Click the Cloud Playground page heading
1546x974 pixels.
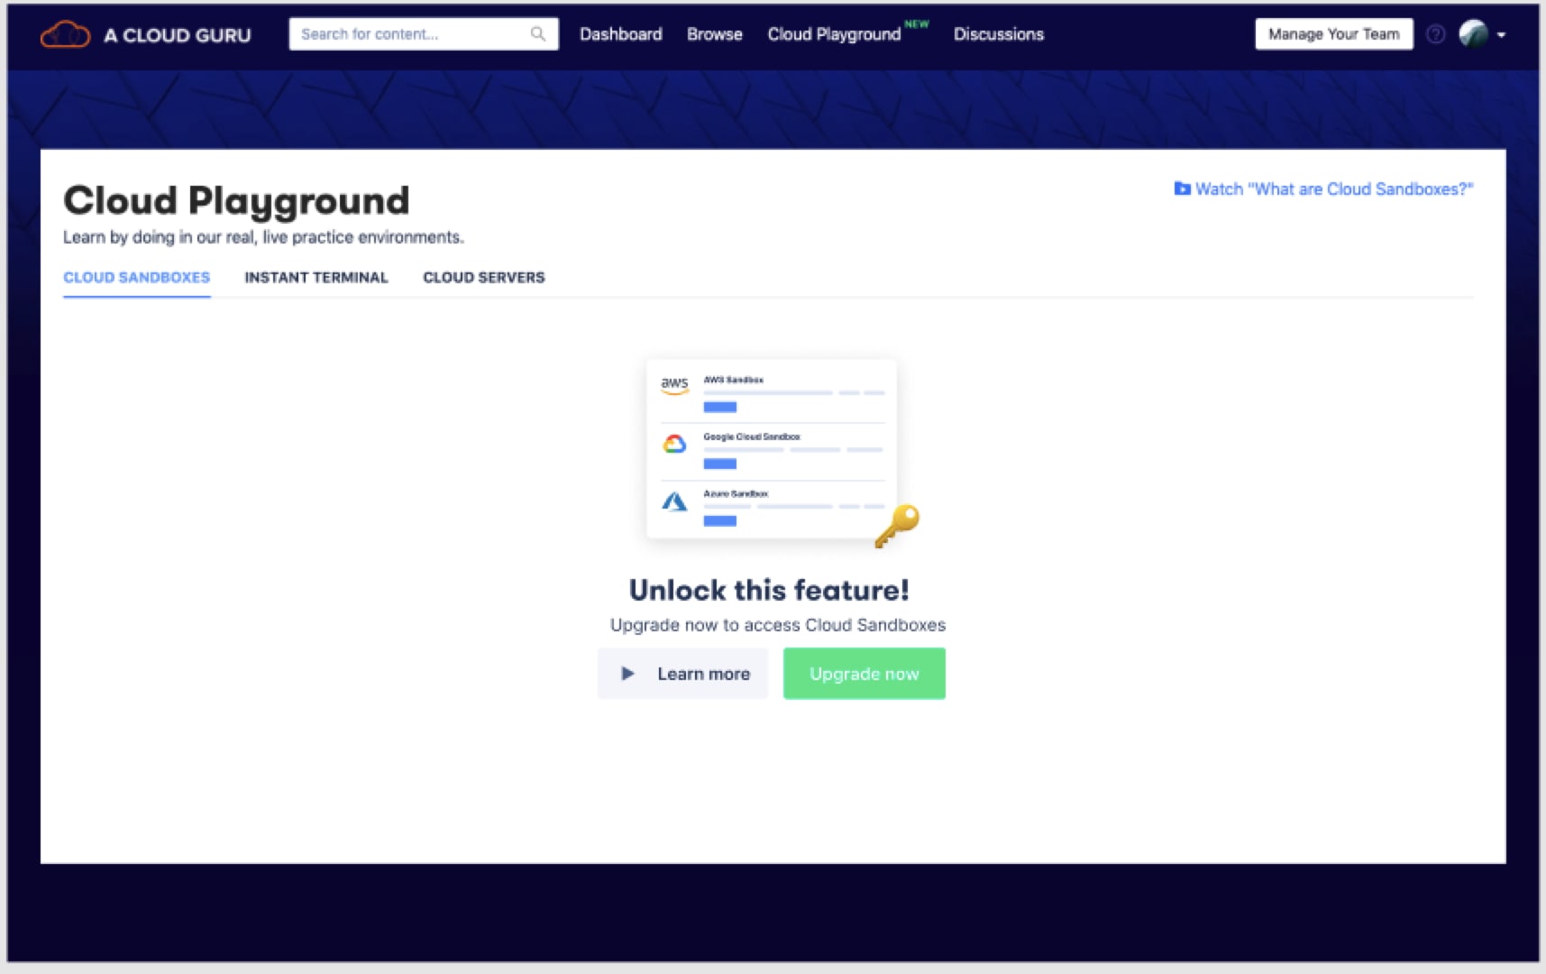(236, 201)
